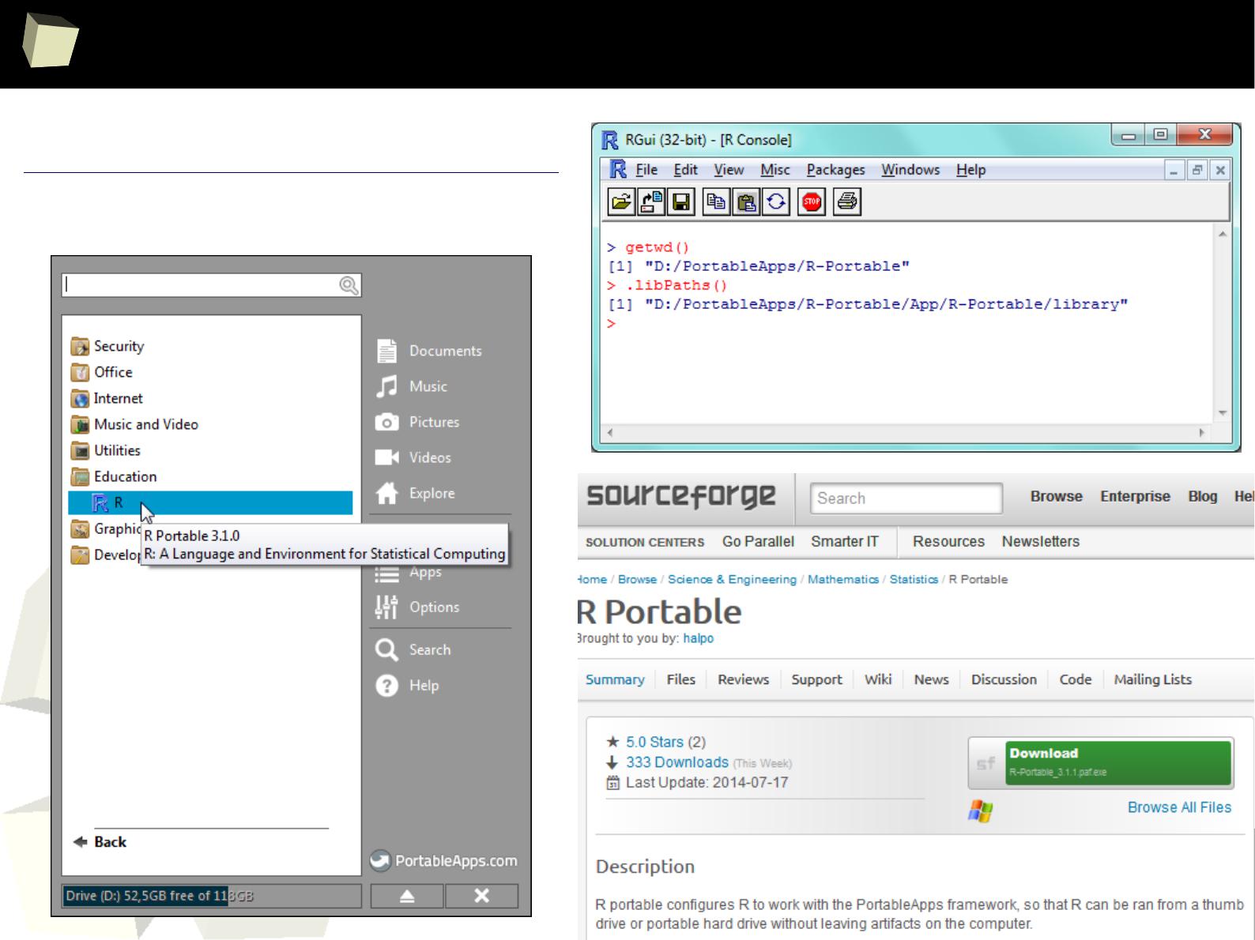
Task: Click Save workspace floppy icon in RGui
Action: coord(680,202)
